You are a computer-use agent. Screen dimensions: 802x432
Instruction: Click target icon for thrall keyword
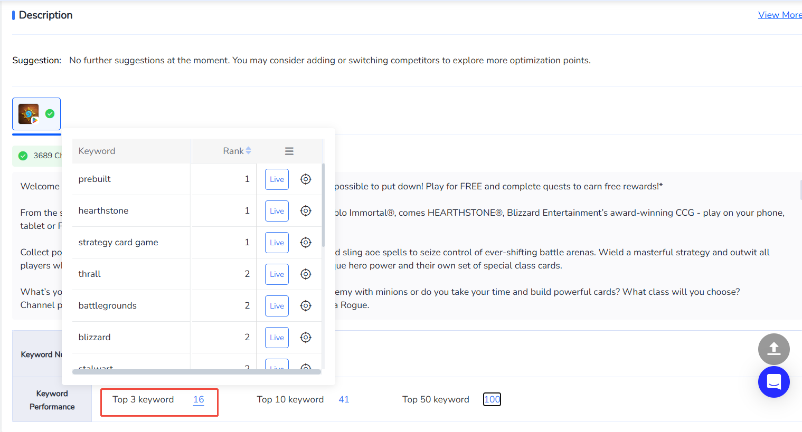[306, 274]
